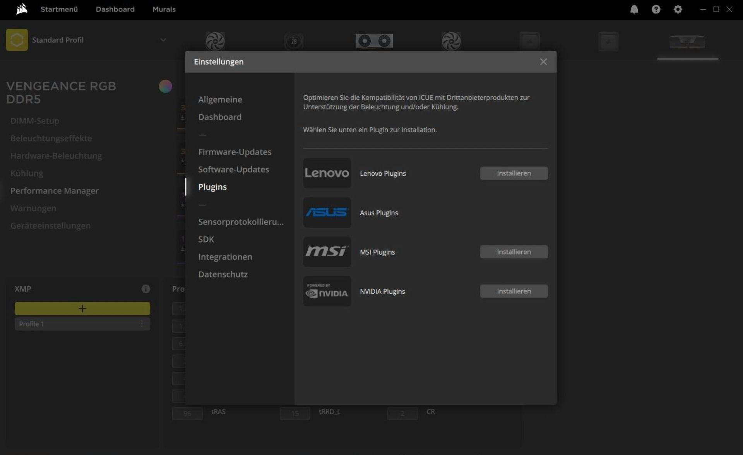Select Software-Updates settings section
Image resolution: width=743 pixels, height=455 pixels.
tap(234, 169)
